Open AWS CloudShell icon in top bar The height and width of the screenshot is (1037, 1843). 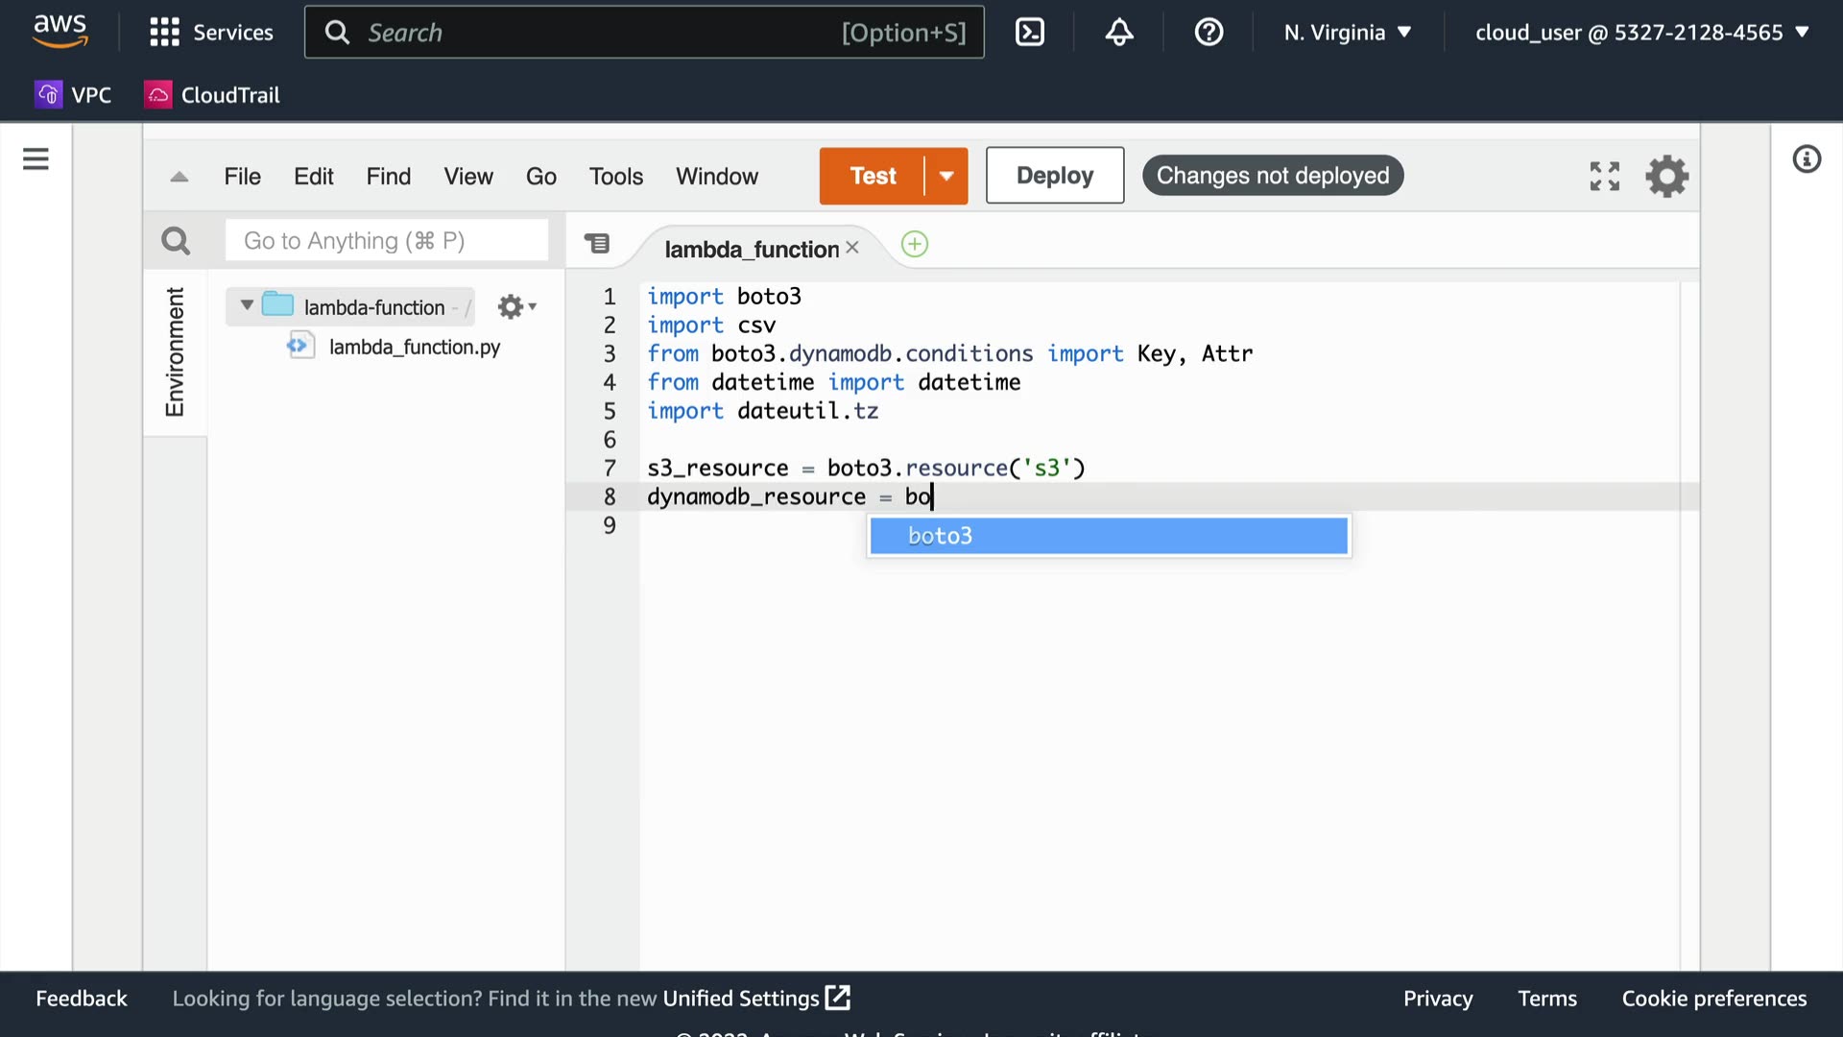tap(1029, 32)
